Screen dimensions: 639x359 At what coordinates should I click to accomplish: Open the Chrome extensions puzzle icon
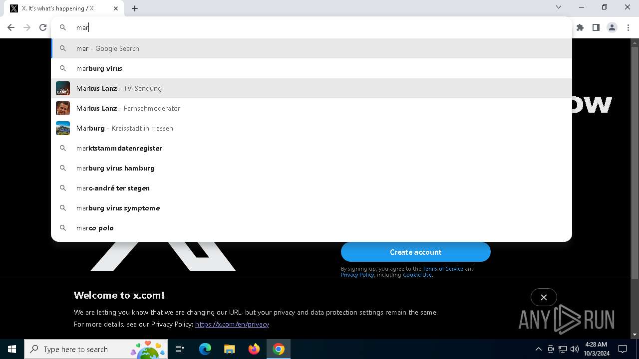tap(580, 27)
